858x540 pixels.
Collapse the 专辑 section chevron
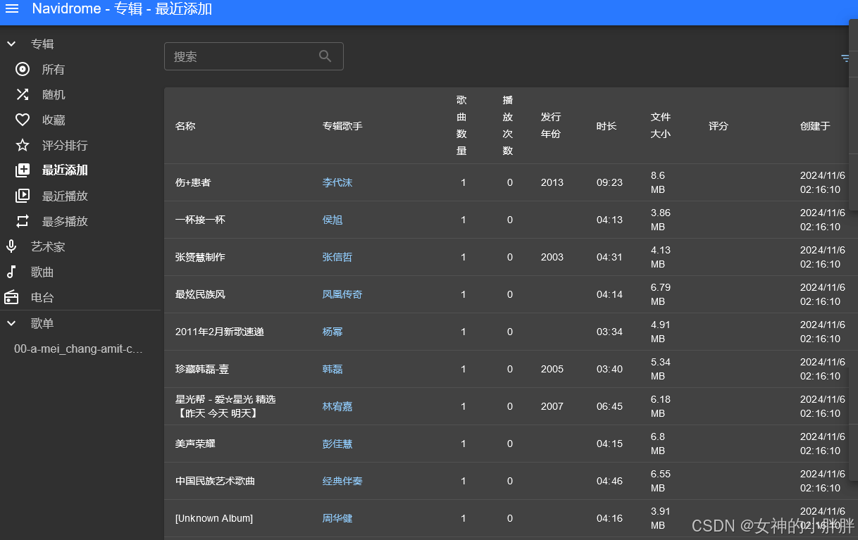11,44
